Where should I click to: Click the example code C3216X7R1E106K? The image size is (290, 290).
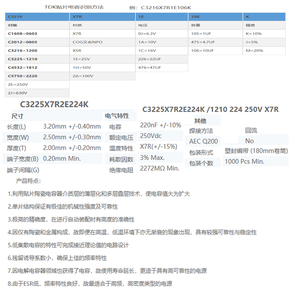click(x=166, y=8)
